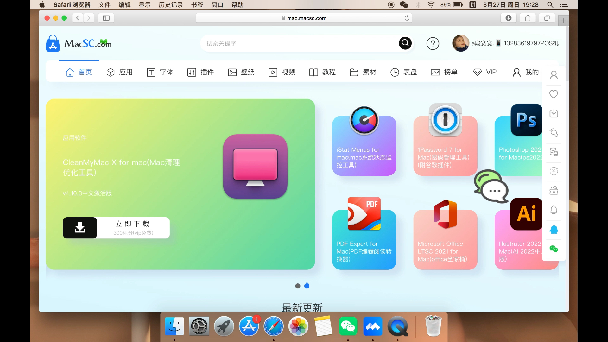Open Photoshop 2022 for Mac card
The width and height of the screenshot is (608, 342).
(519, 146)
